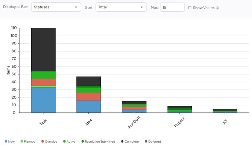The width and height of the screenshot is (252, 148).
Task: Open the Display as Bar Statuses dropdown
Action: coord(56,7)
